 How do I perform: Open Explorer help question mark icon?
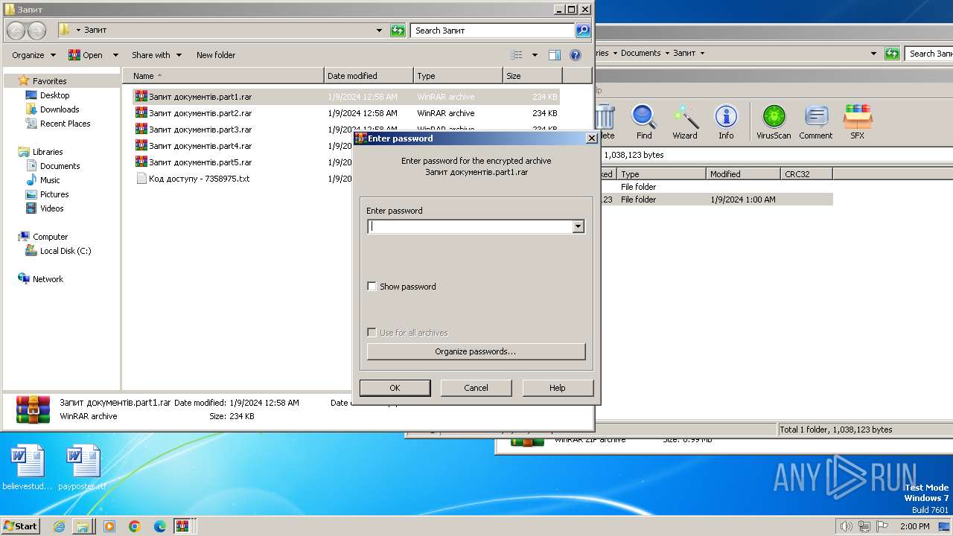[575, 55]
